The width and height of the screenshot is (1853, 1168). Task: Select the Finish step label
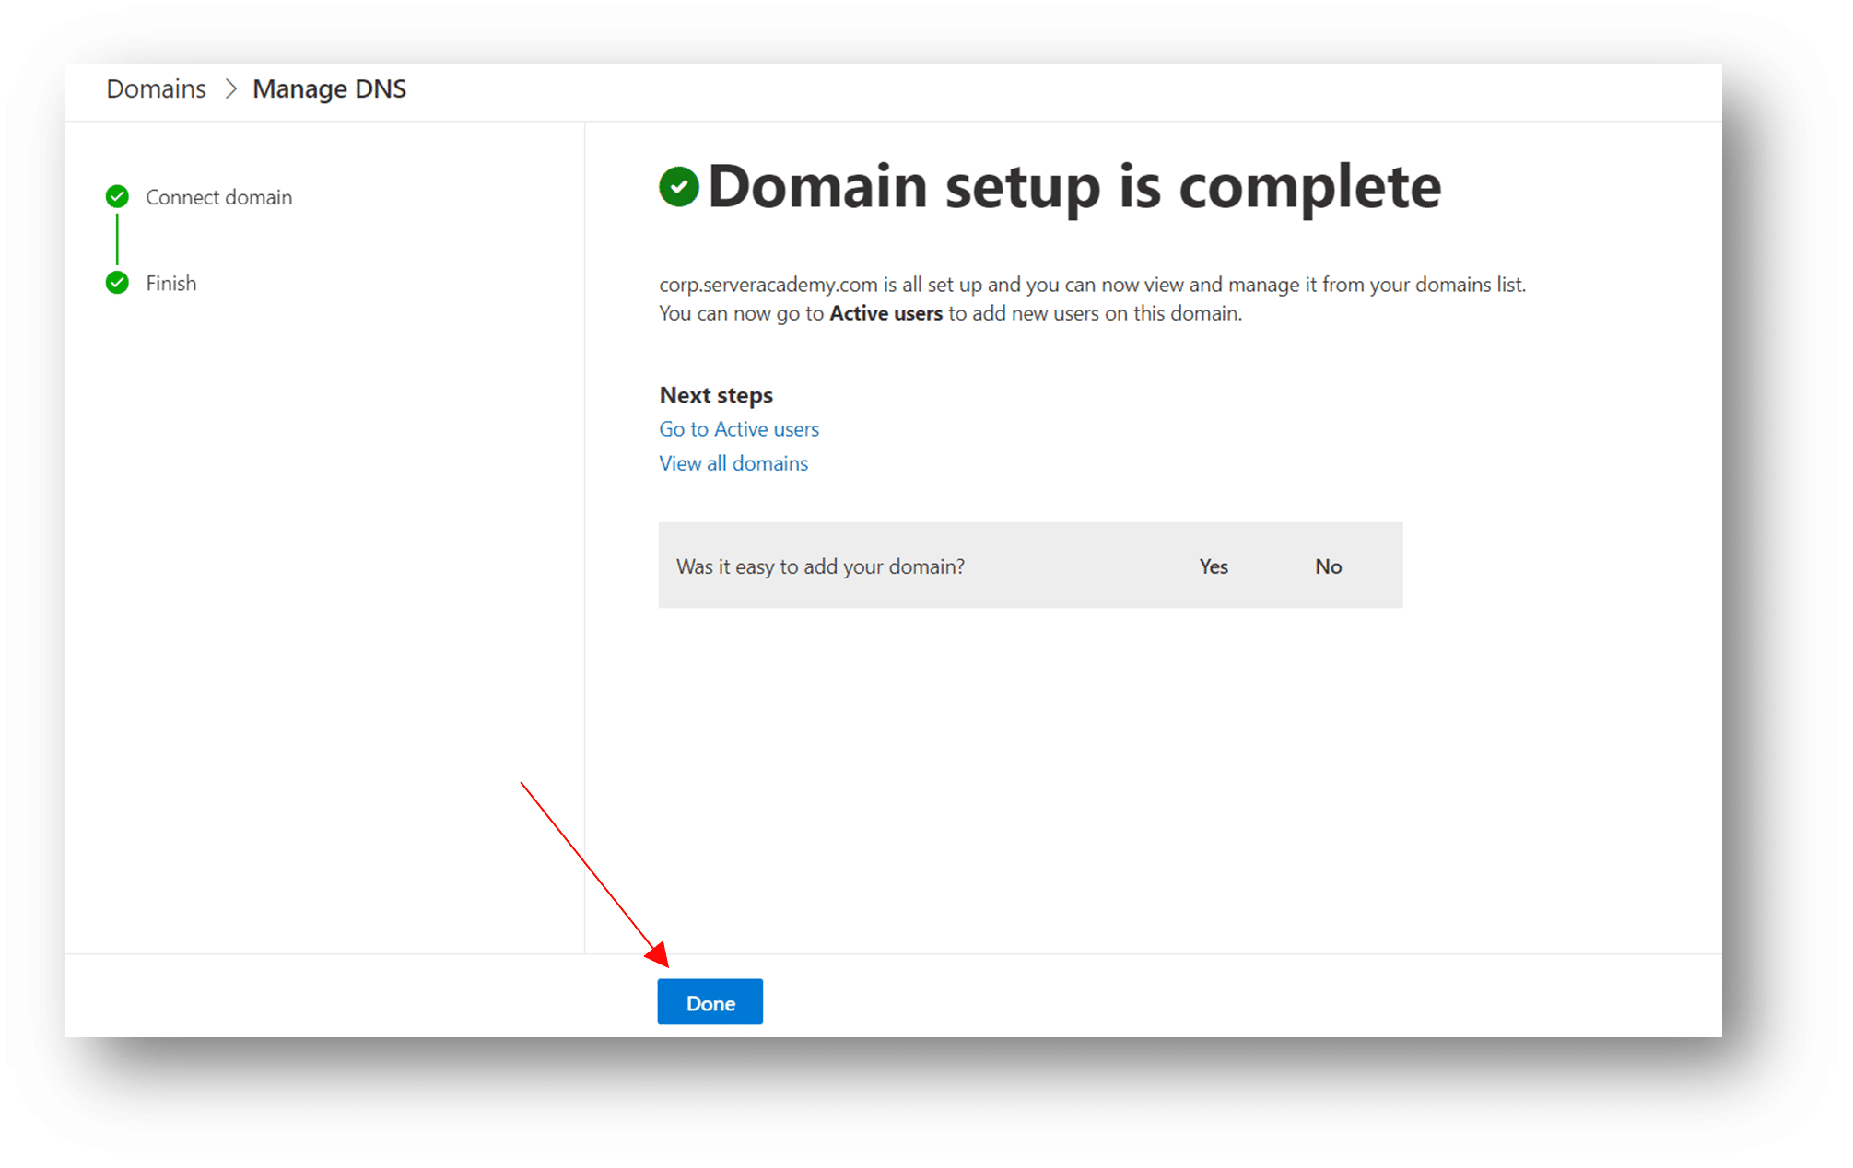click(x=170, y=283)
